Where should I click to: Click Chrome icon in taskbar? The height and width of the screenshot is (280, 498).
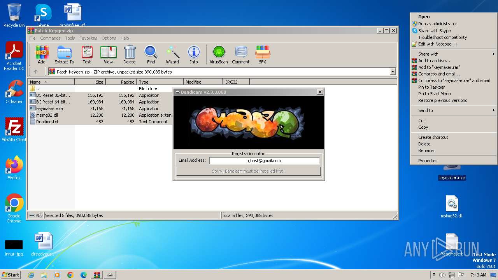(70, 275)
